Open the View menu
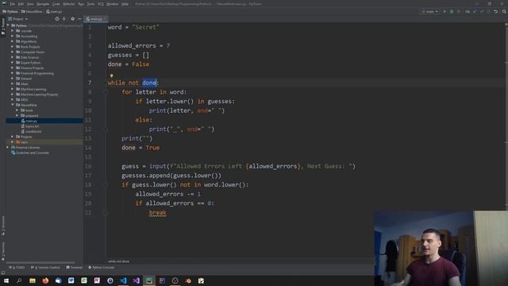 (x=30, y=4)
